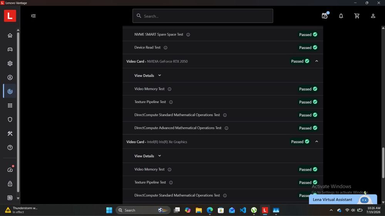
Task: Click the main content vertical scrollbar thumb
Action: (383, 163)
